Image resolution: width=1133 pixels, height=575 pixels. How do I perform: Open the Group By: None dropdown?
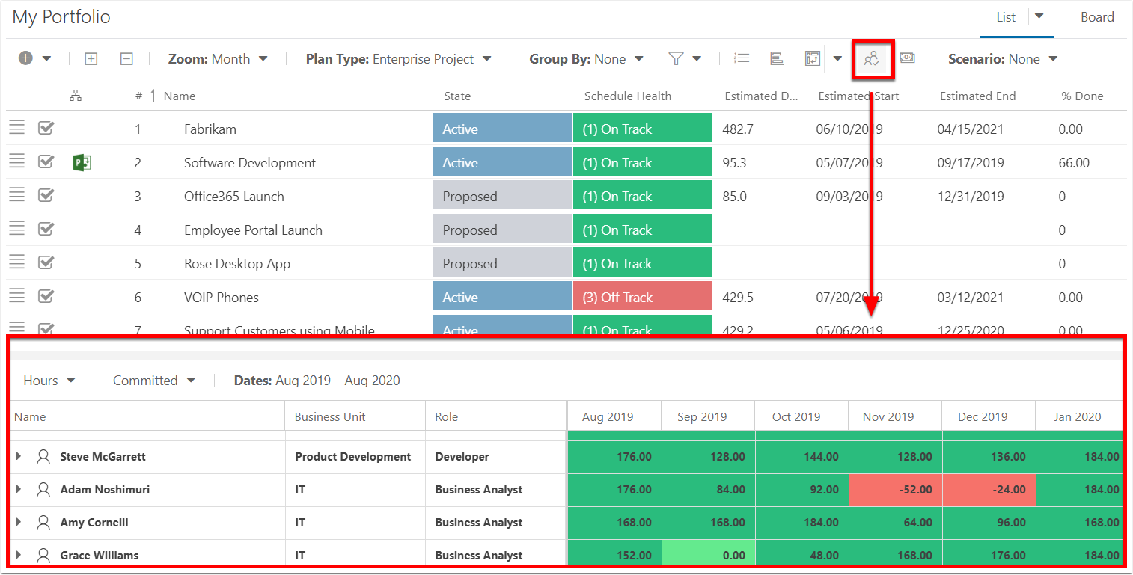pos(587,59)
